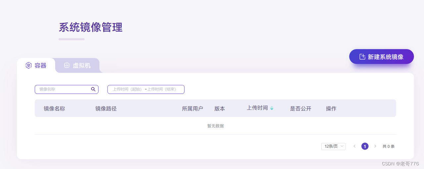The height and width of the screenshot is (169, 424).
Task: Click the 镜像路径 column header
Action: click(106, 108)
